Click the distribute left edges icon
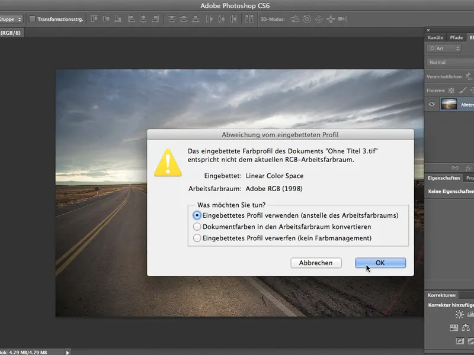This screenshot has width=474, height=355. click(x=209, y=19)
